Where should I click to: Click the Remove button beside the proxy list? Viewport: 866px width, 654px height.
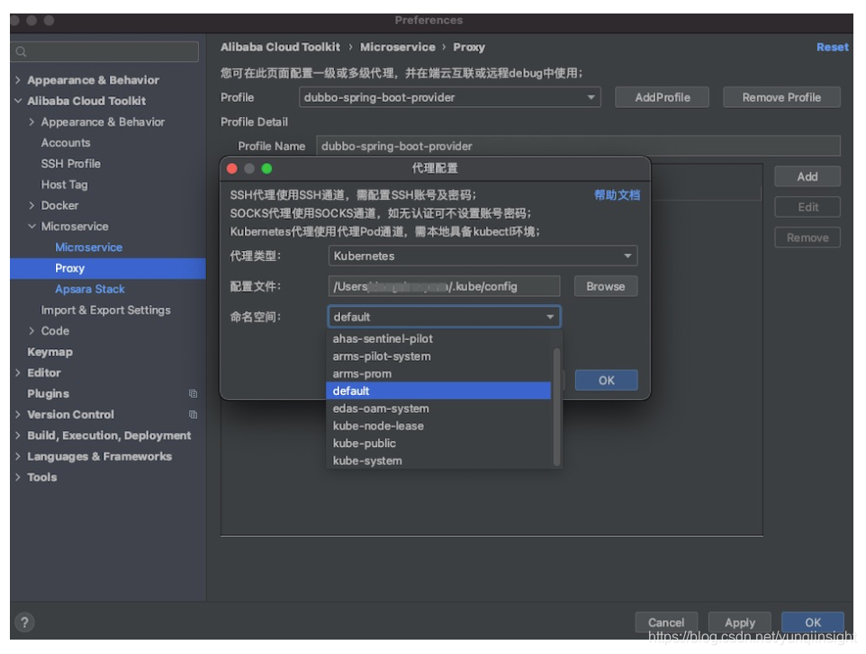tap(807, 237)
